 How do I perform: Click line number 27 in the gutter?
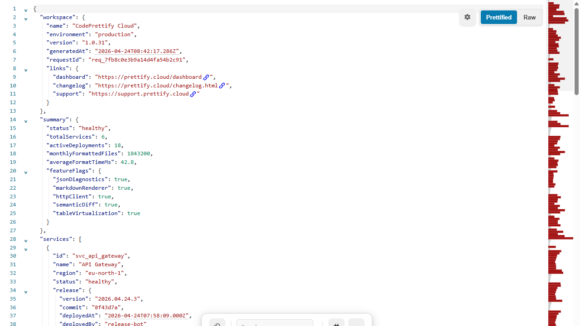coord(13,230)
